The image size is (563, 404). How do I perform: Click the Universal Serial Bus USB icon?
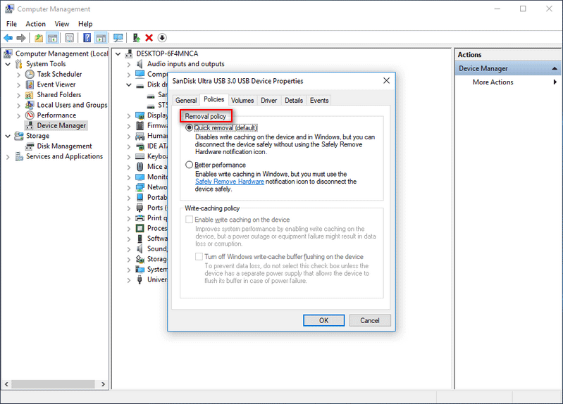[x=140, y=280]
